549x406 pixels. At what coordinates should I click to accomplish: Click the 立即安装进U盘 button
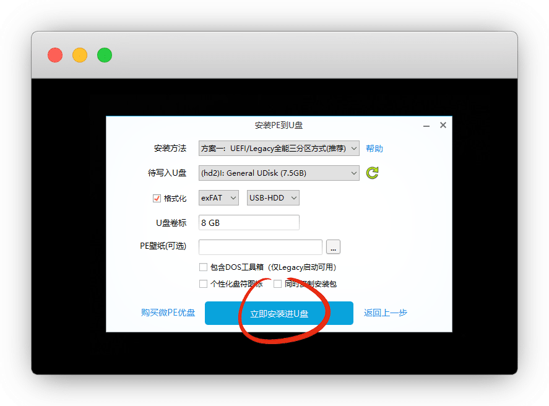click(x=279, y=313)
